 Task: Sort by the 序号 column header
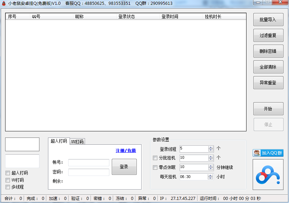18,16
